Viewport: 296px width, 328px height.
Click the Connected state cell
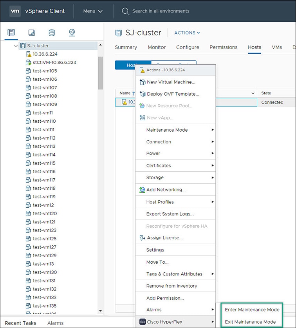click(272, 102)
